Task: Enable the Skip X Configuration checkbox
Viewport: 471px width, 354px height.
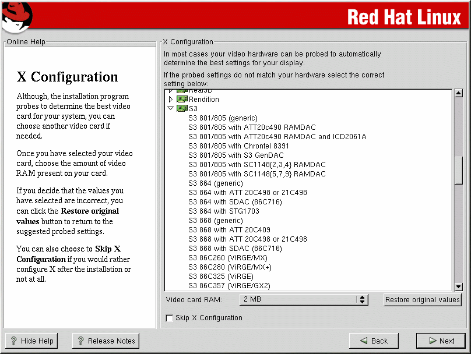Action: point(170,318)
